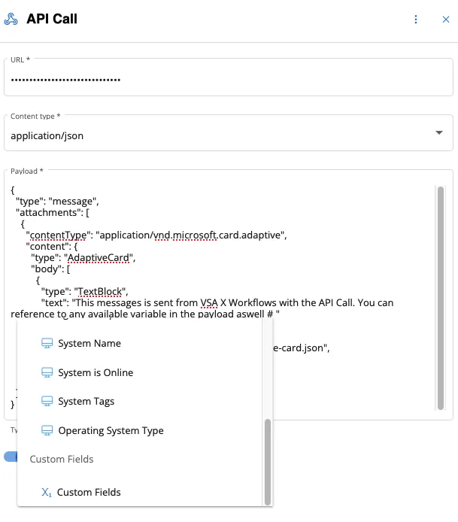Choose the Custom Fields variable entry
This screenshot has height=522, width=458.
click(x=89, y=493)
